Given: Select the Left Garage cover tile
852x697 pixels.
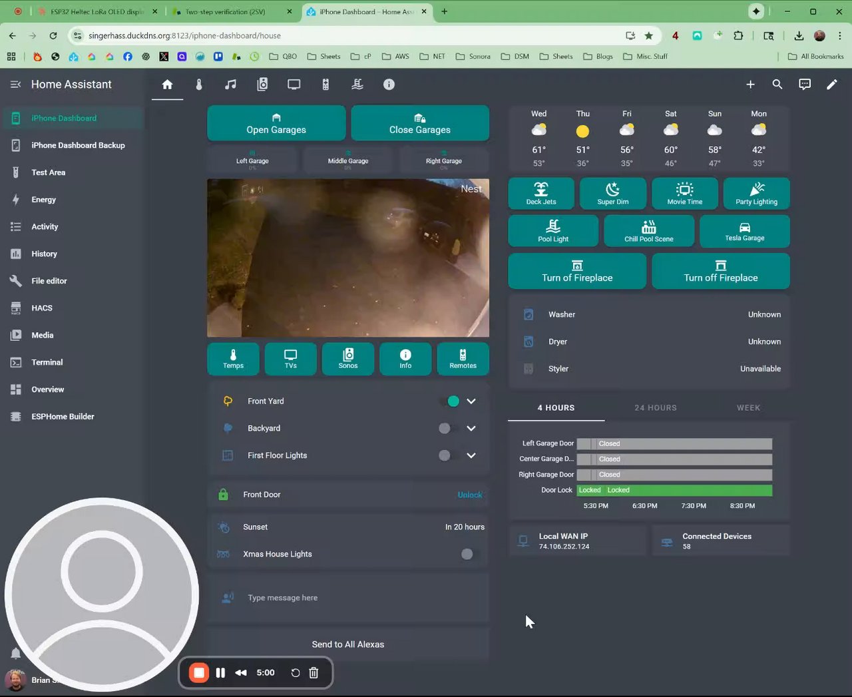Looking at the screenshot, I should (252, 160).
